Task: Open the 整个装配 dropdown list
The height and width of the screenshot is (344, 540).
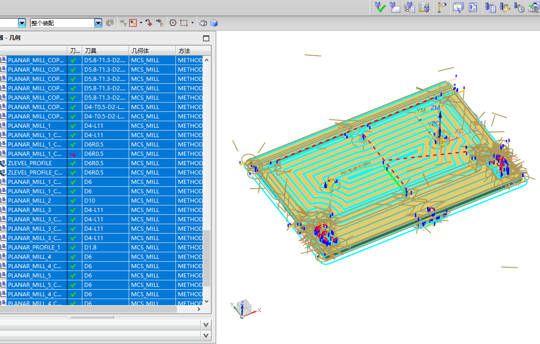Action: pyautogui.click(x=98, y=23)
